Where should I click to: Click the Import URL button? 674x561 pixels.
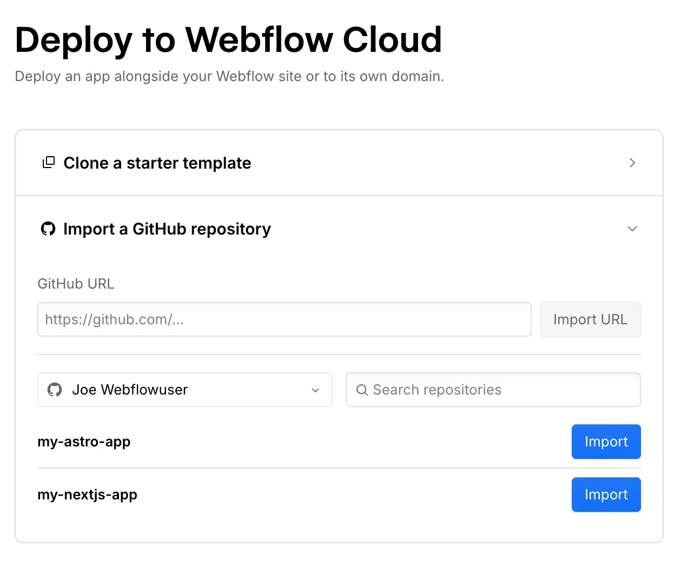click(591, 319)
